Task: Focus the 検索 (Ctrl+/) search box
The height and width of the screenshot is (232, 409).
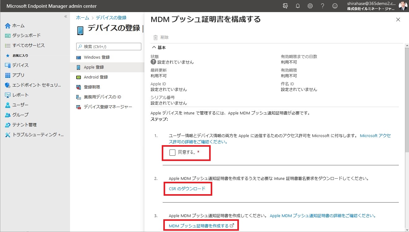Action: tap(109, 47)
